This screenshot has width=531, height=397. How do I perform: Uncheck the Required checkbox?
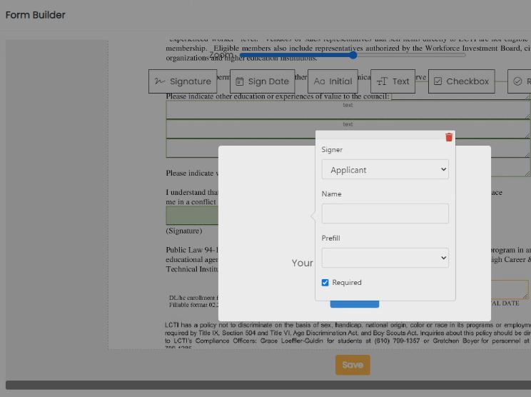click(325, 283)
